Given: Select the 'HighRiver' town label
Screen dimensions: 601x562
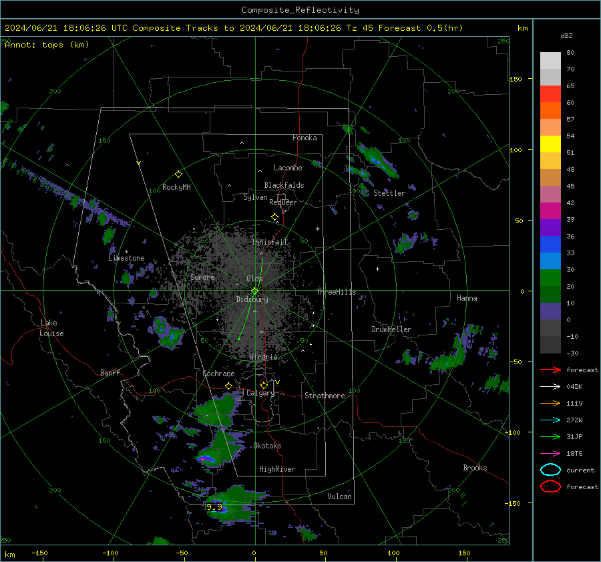Looking at the screenshot, I should (x=277, y=469).
